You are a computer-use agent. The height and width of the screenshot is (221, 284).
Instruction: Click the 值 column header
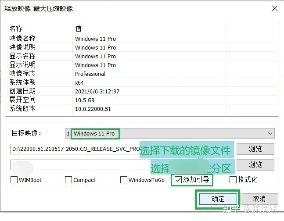click(x=79, y=29)
